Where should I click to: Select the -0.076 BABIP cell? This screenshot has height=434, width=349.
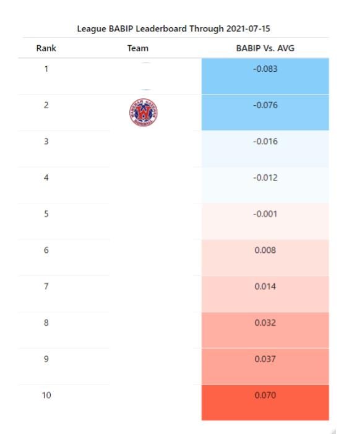[265, 113]
